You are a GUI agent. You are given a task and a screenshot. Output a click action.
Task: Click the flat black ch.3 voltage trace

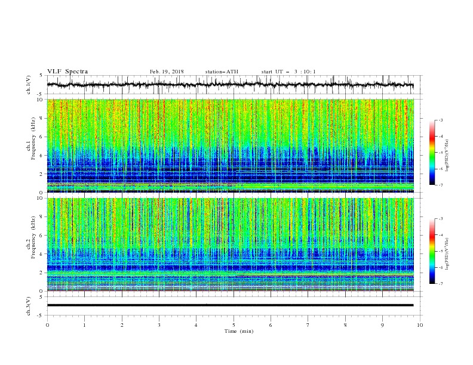(x=230, y=305)
